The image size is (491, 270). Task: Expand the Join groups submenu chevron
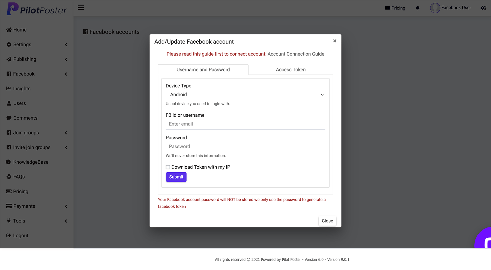[x=66, y=133]
